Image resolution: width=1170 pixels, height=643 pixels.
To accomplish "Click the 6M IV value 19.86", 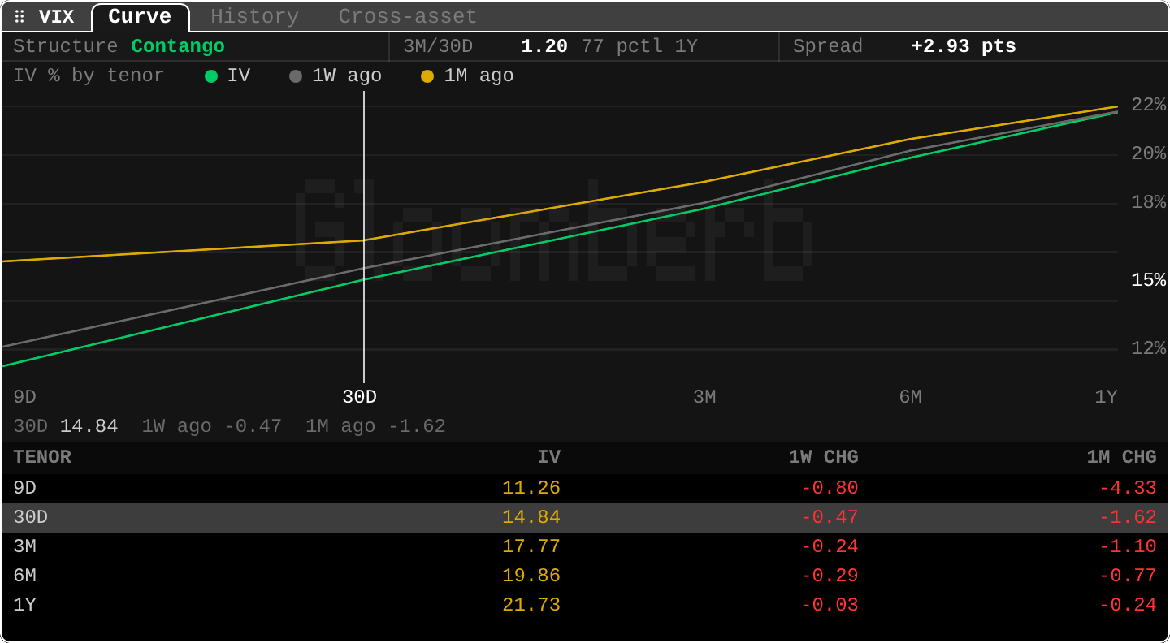I will (x=531, y=576).
